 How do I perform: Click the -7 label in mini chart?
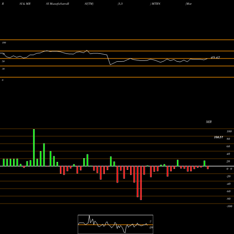[150, 222]
